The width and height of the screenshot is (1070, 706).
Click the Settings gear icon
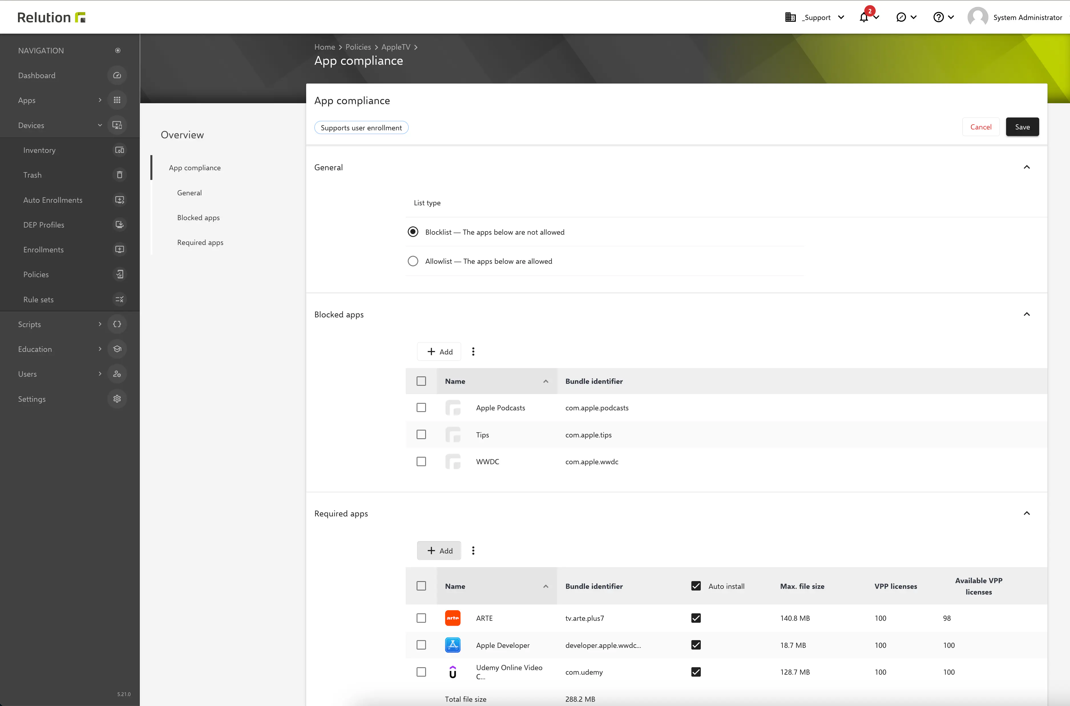coord(117,398)
